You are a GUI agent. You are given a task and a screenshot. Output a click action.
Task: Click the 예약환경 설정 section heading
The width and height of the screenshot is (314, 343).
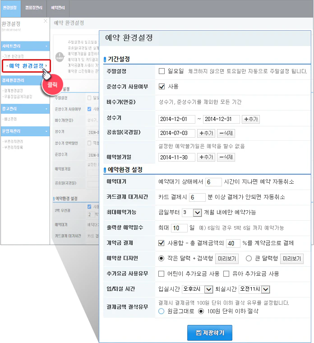pos(125,170)
